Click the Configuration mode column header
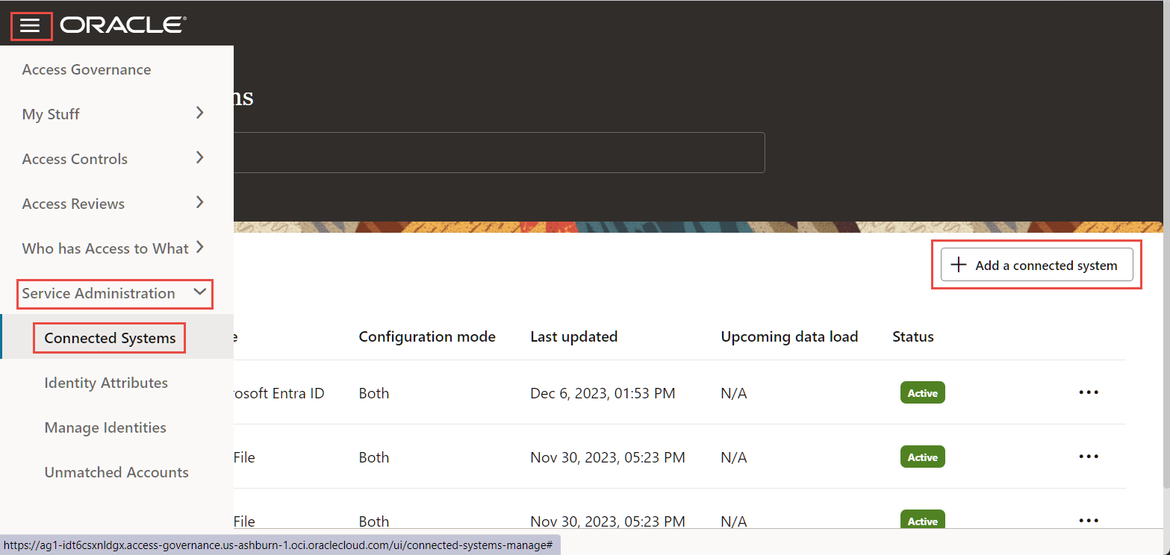 pyautogui.click(x=427, y=336)
